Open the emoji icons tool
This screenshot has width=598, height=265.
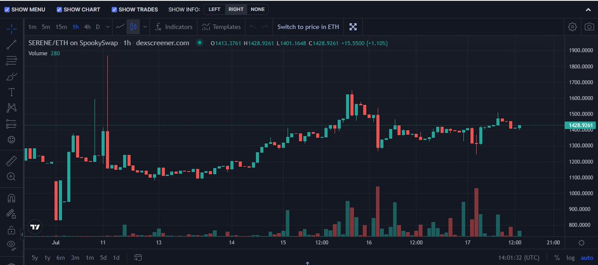11,140
